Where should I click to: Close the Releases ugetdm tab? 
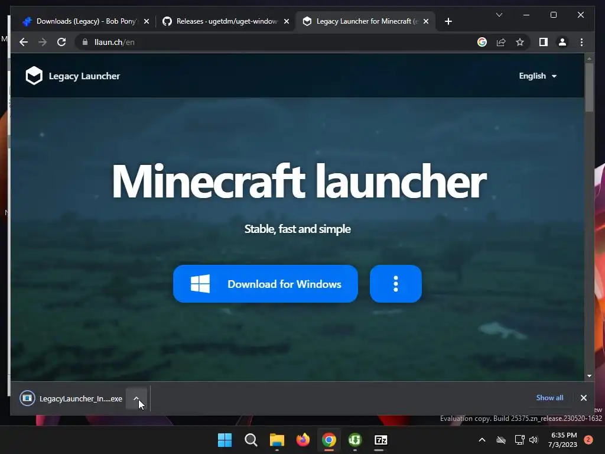(287, 21)
